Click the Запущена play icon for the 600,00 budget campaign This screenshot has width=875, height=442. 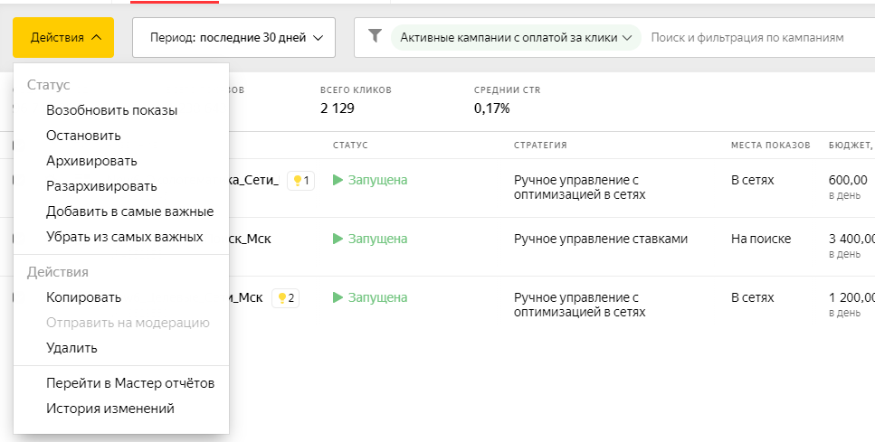pyautogui.click(x=338, y=181)
